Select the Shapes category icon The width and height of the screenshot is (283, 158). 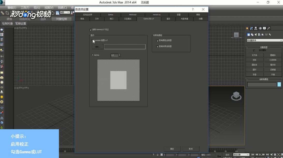pos(252,35)
